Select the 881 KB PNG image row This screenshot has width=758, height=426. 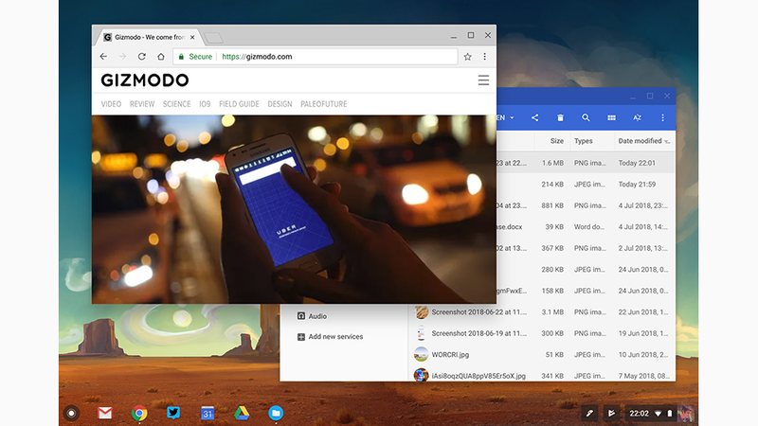[x=586, y=205]
